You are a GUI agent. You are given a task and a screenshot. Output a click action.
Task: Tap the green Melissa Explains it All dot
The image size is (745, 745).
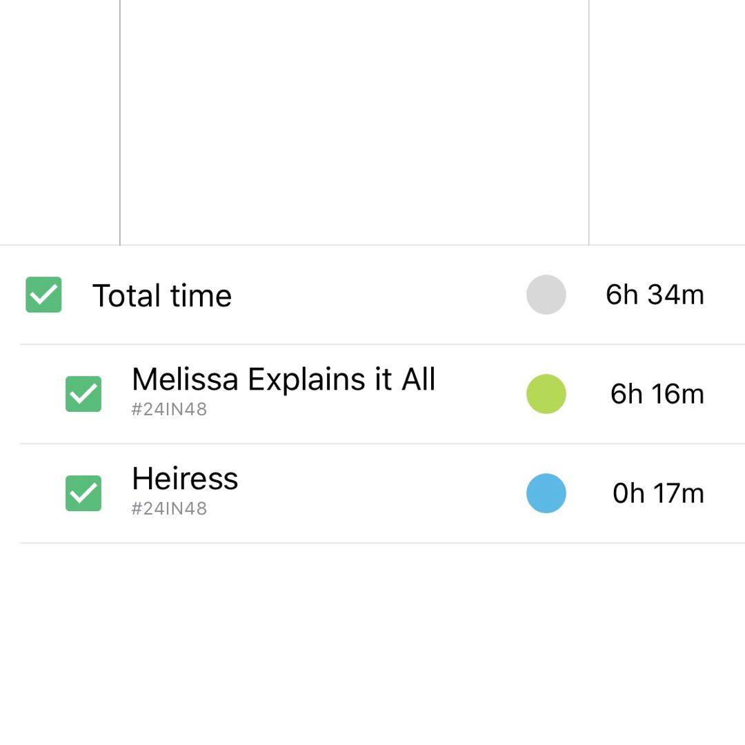tap(546, 394)
